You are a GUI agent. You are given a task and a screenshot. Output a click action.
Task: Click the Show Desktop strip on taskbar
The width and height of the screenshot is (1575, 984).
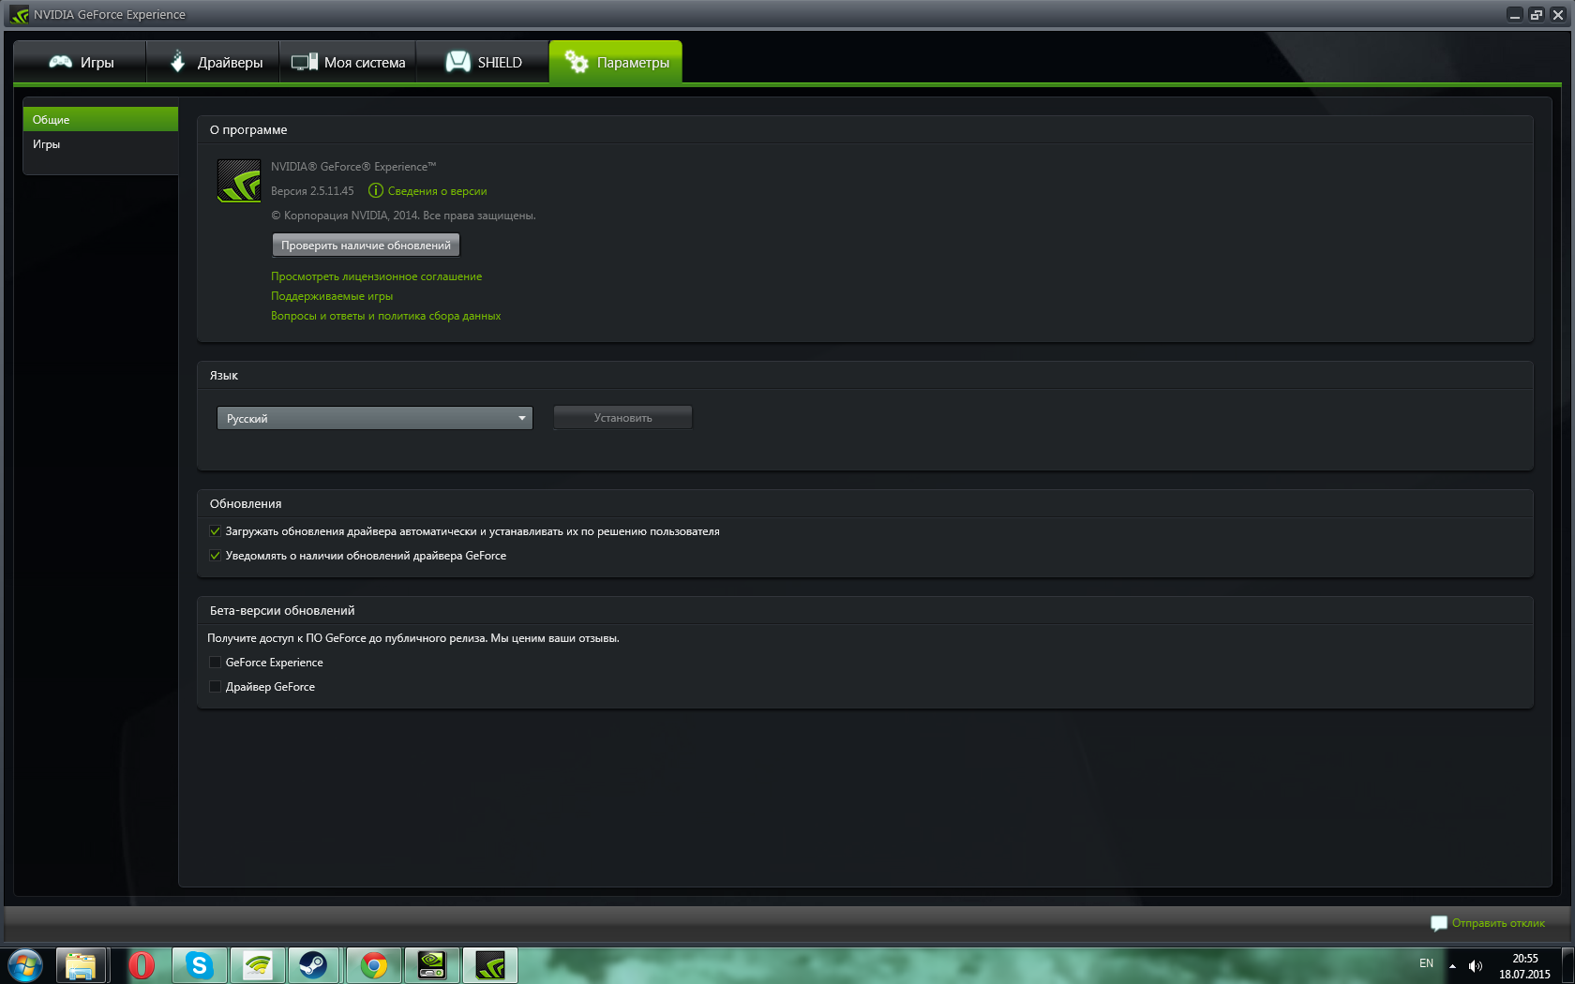pos(1567,965)
